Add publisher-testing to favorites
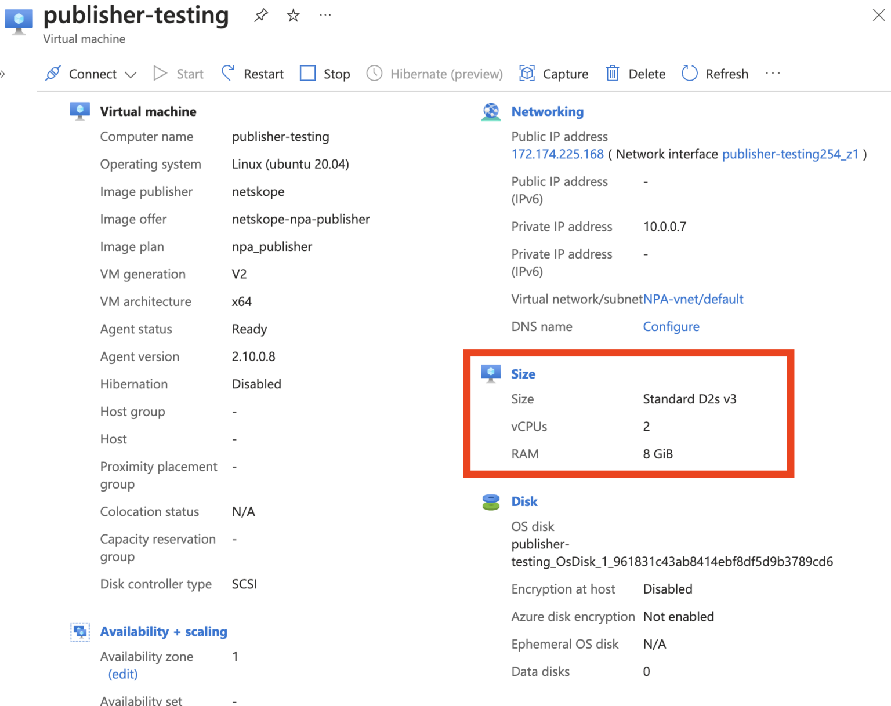 coord(293,15)
